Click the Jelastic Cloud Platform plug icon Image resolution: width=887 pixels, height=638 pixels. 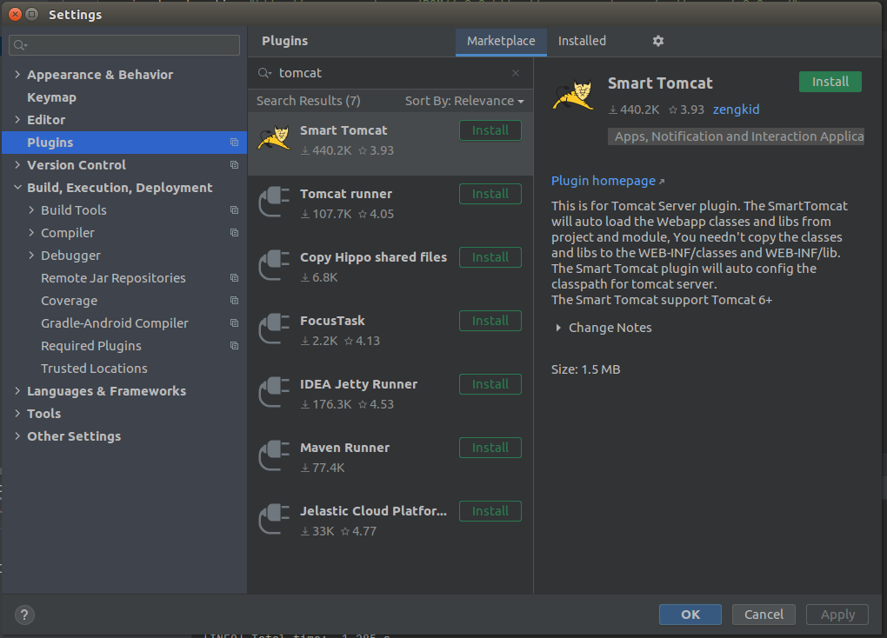coord(274,519)
